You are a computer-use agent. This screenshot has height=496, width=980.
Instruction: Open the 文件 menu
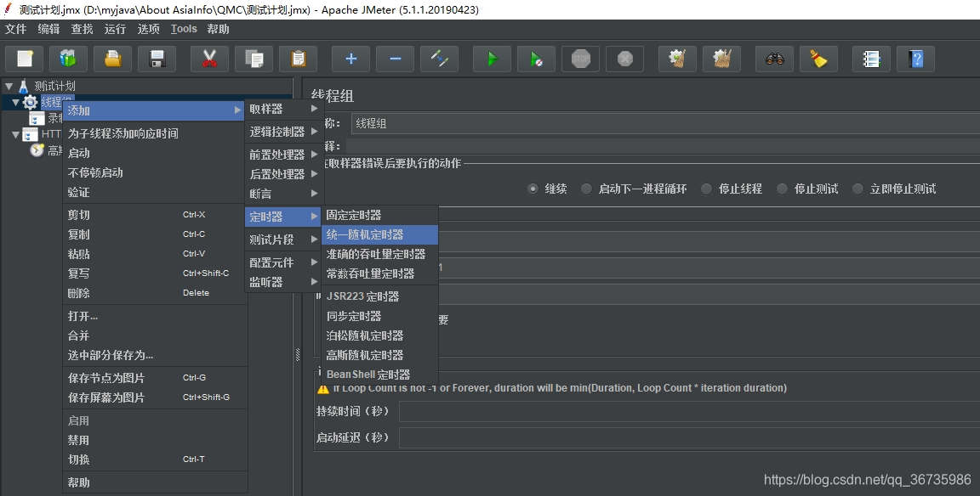[15, 29]
